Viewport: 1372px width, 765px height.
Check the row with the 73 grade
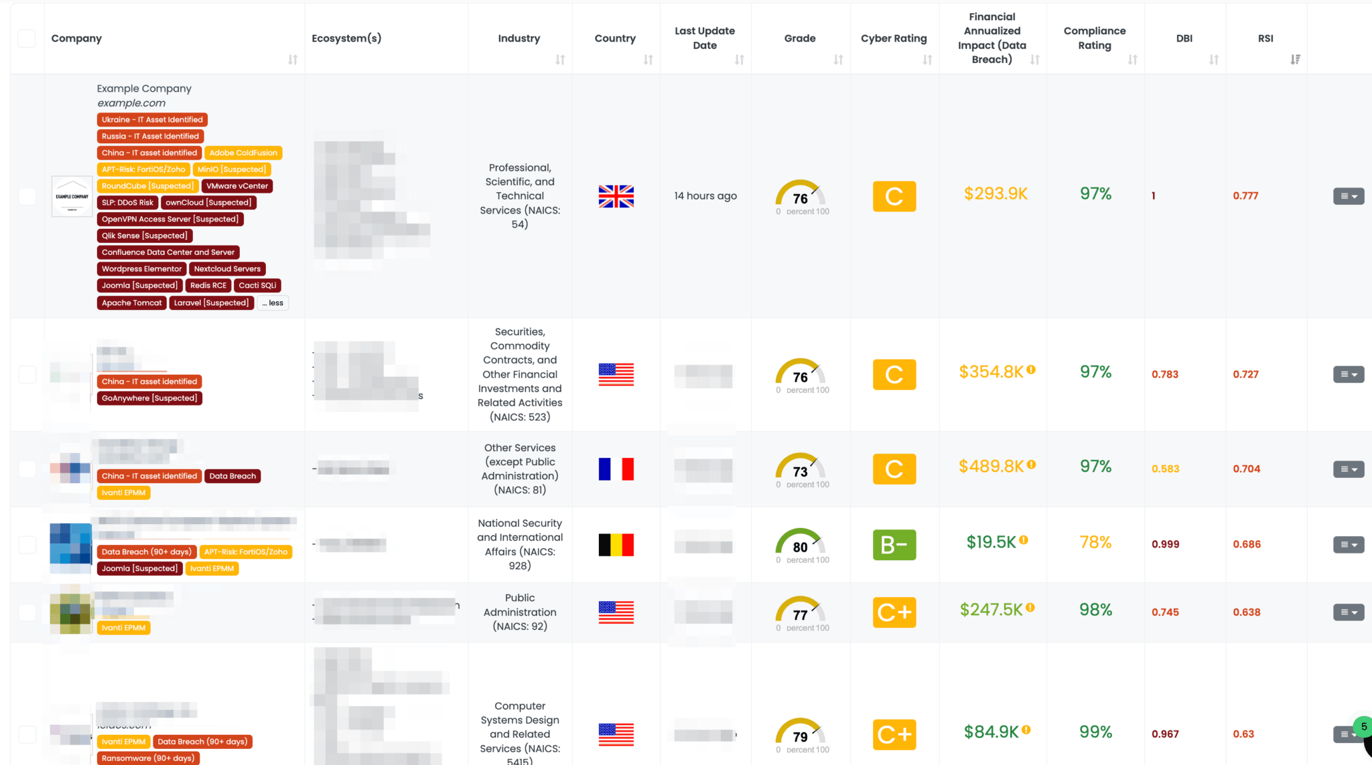point(27,469)
